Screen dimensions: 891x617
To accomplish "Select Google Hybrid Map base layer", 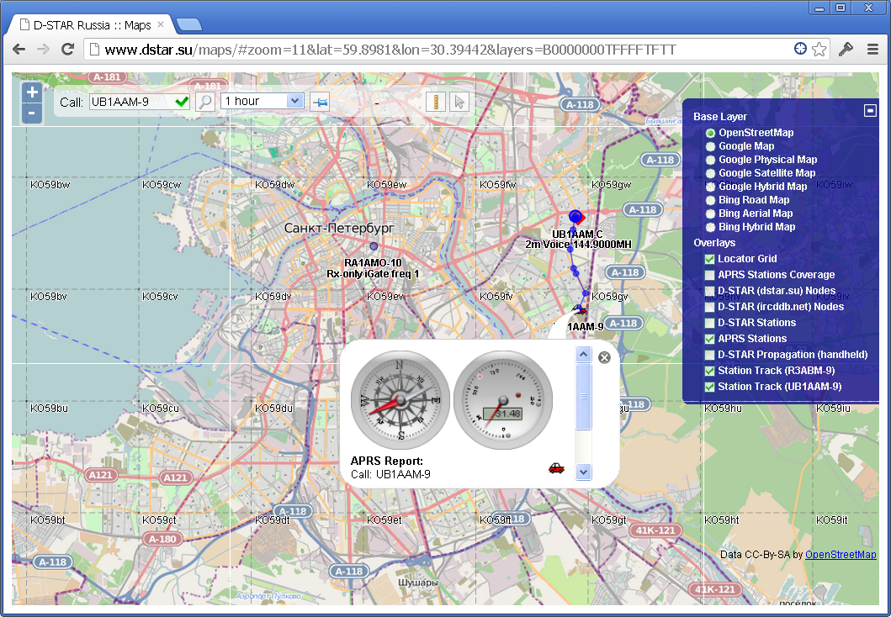I will (710, 187).
